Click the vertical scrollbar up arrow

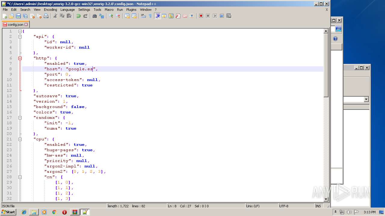point(326,31)
